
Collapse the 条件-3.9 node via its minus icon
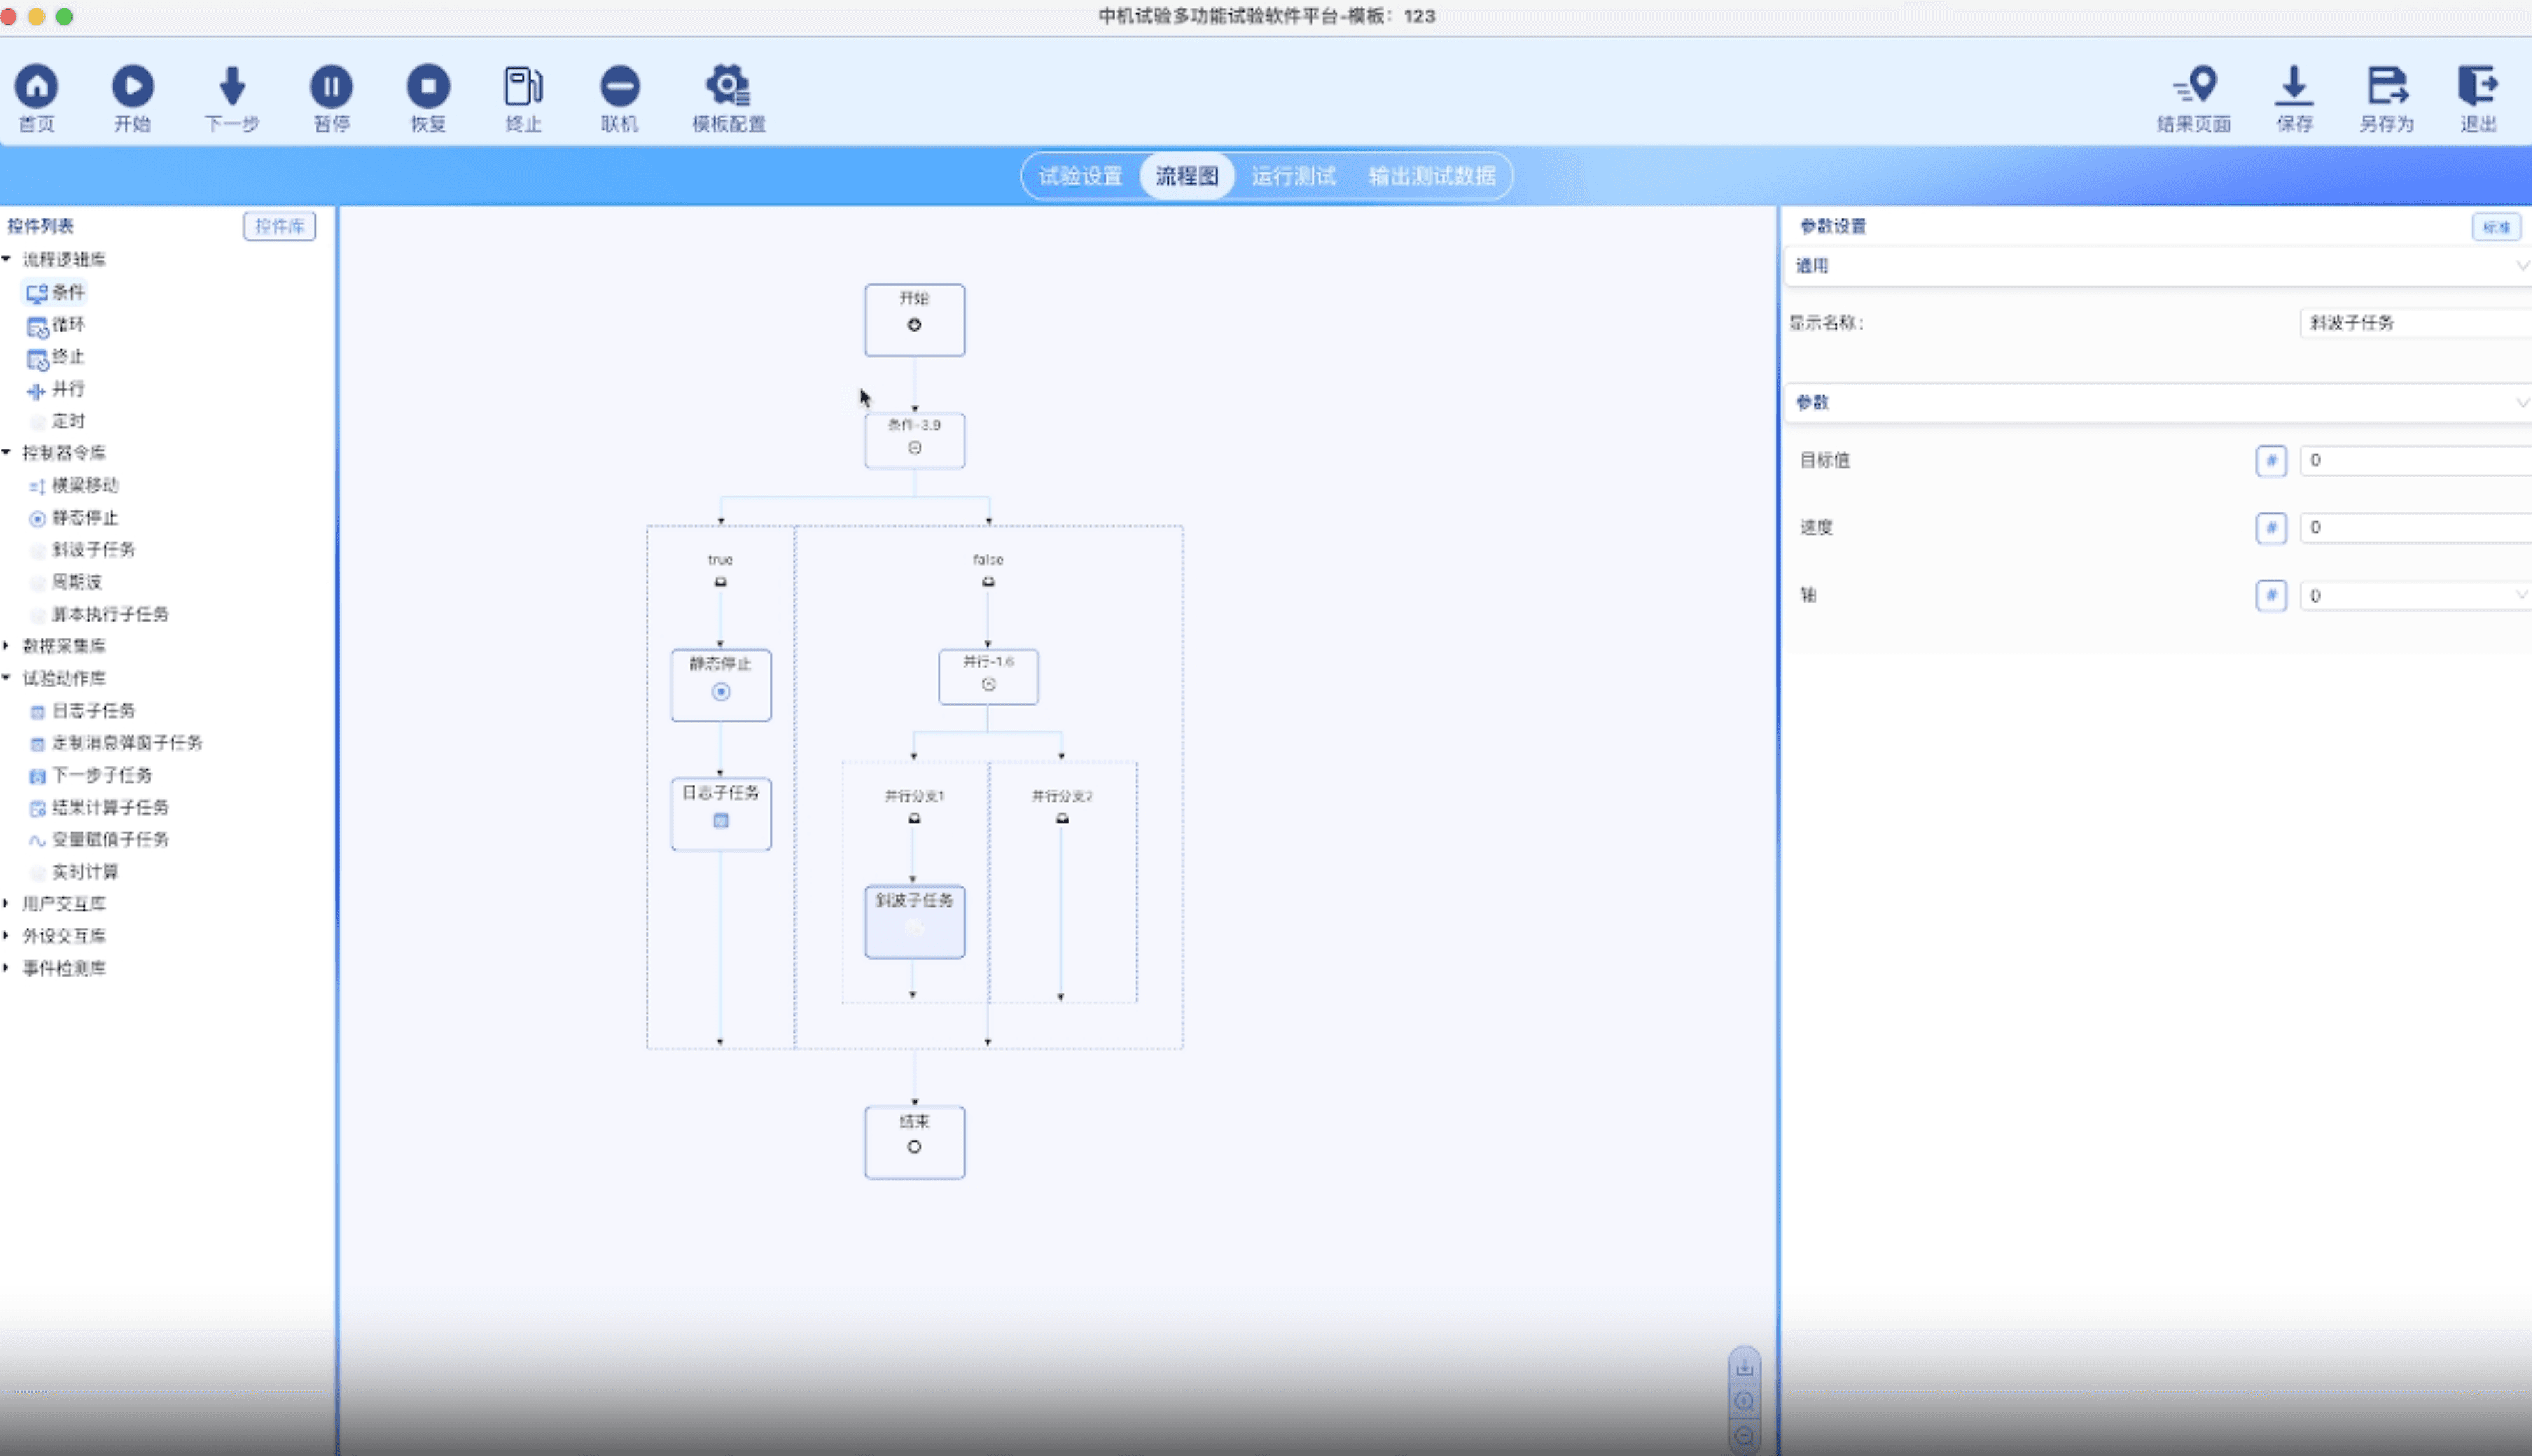pos(914,448)
